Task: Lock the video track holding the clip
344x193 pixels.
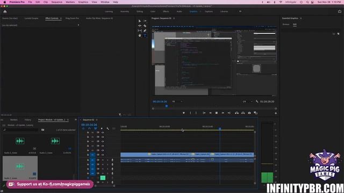Action: [88, 155]
